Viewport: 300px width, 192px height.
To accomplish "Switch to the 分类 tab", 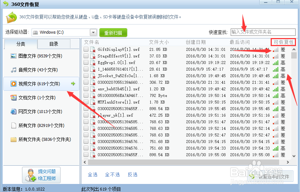I will [21, 44].
